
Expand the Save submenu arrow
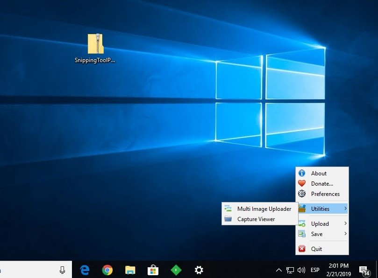(x=345, y=234)
